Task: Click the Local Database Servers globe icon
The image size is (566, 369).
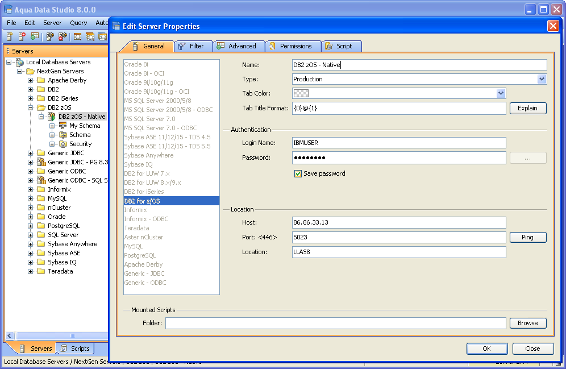Action: 20,62
